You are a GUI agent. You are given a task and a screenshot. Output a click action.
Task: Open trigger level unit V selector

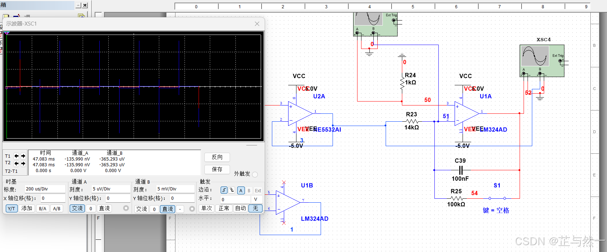point(256,199)
